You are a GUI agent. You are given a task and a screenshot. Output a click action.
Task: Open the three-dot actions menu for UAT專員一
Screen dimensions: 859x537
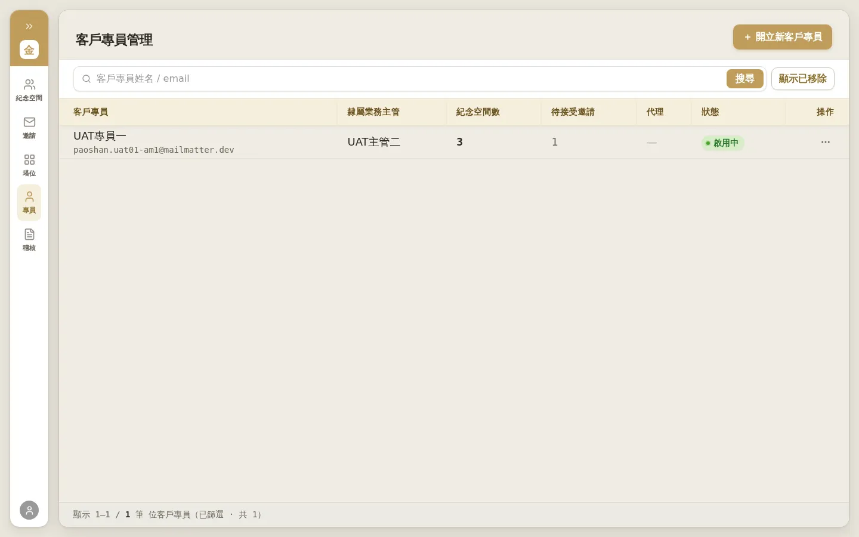pyautogui.click(x=826, y=142)
